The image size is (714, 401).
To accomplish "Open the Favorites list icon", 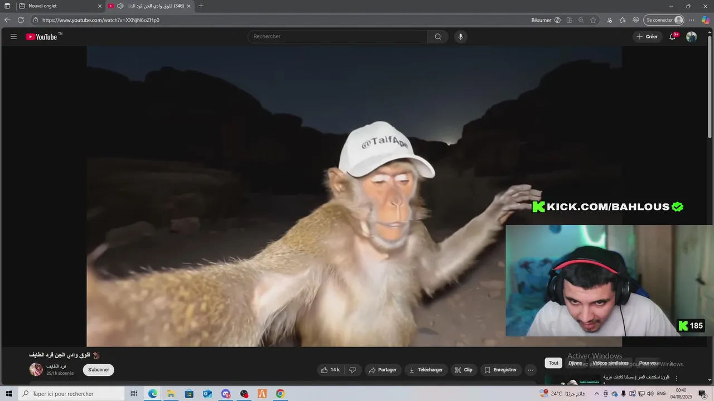I will click(x=622, y=20).
